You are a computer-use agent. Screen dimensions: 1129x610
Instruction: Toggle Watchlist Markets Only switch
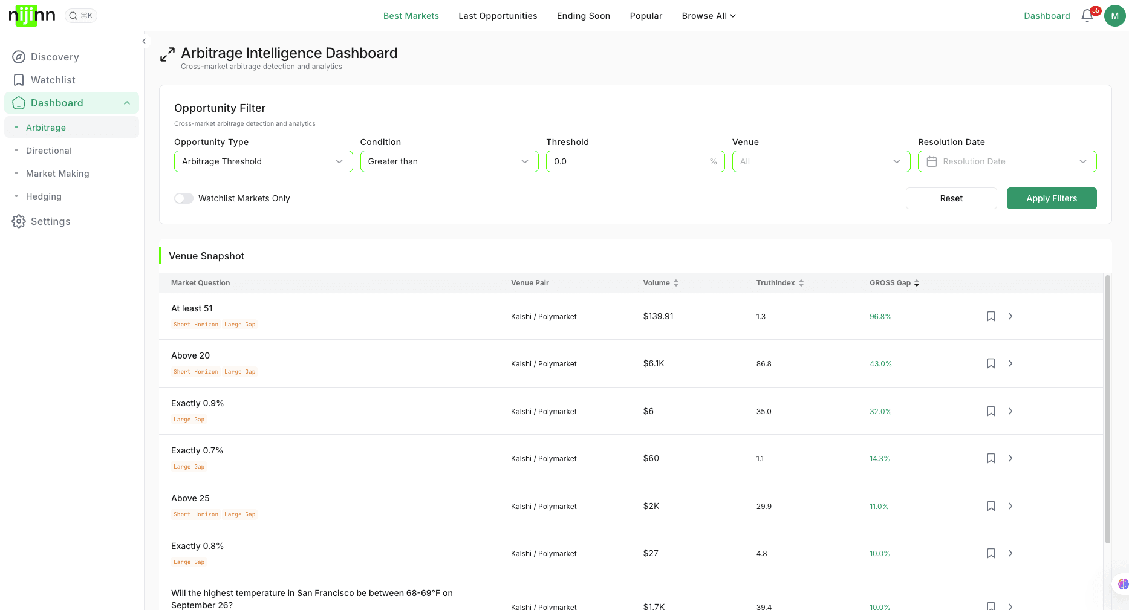tap(184, 198)
